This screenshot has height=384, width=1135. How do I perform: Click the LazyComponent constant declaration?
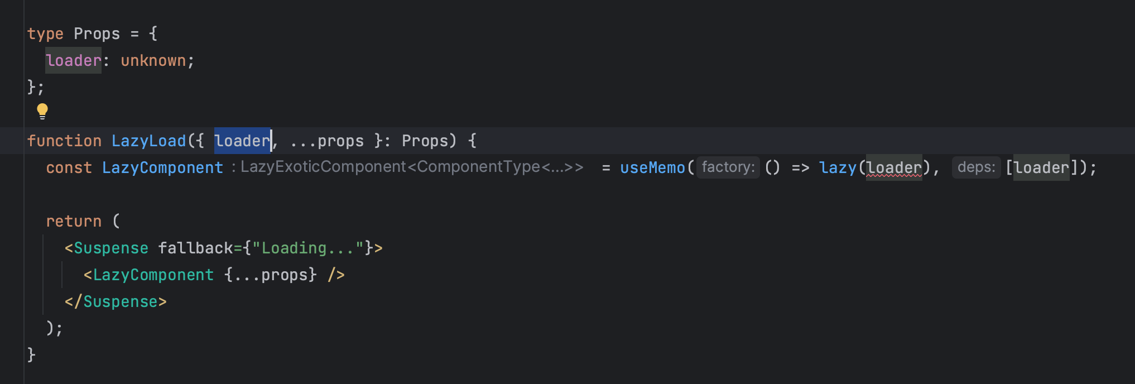click(162, 167)
